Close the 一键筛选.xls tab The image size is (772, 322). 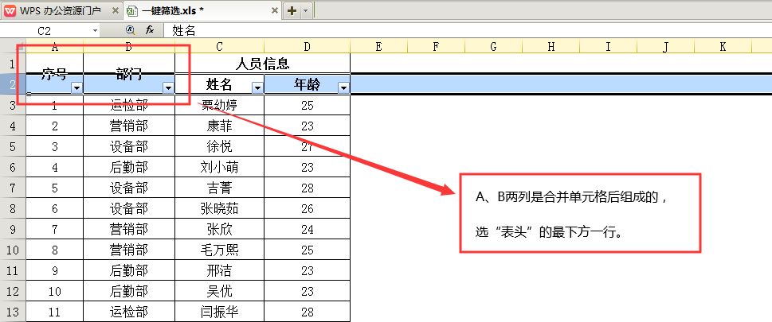pyautogui.click(x=274, y=10)
